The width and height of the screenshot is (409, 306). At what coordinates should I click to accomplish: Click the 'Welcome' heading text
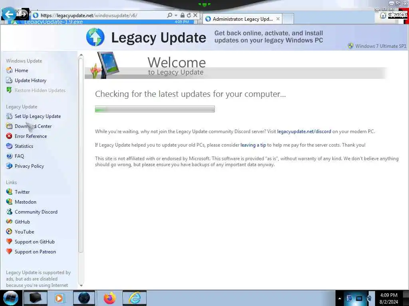pyautogui.click(x=177, y=63)
